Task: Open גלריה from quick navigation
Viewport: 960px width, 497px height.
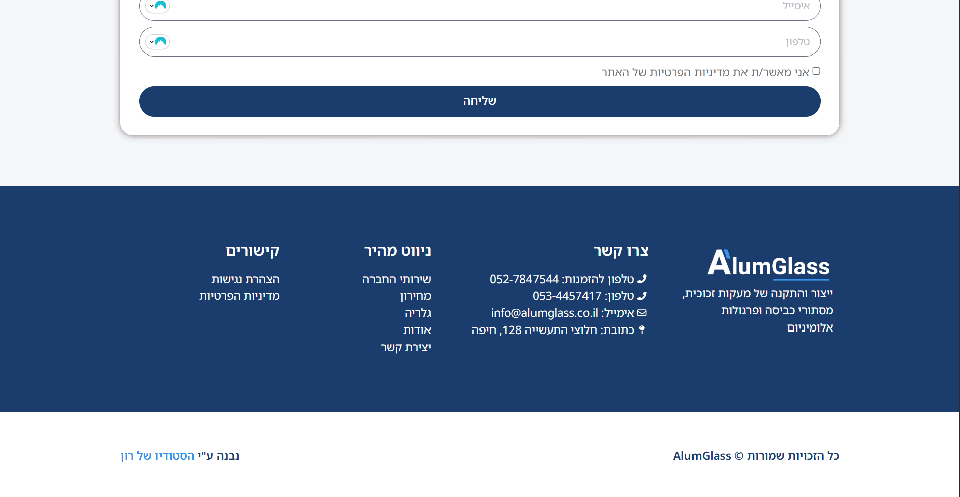Action: tap(417, 313)
